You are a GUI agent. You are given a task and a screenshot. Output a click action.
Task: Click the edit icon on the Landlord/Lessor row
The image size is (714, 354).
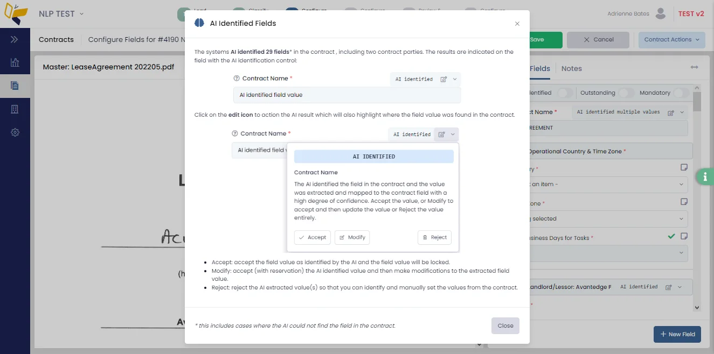pos(669,287)
